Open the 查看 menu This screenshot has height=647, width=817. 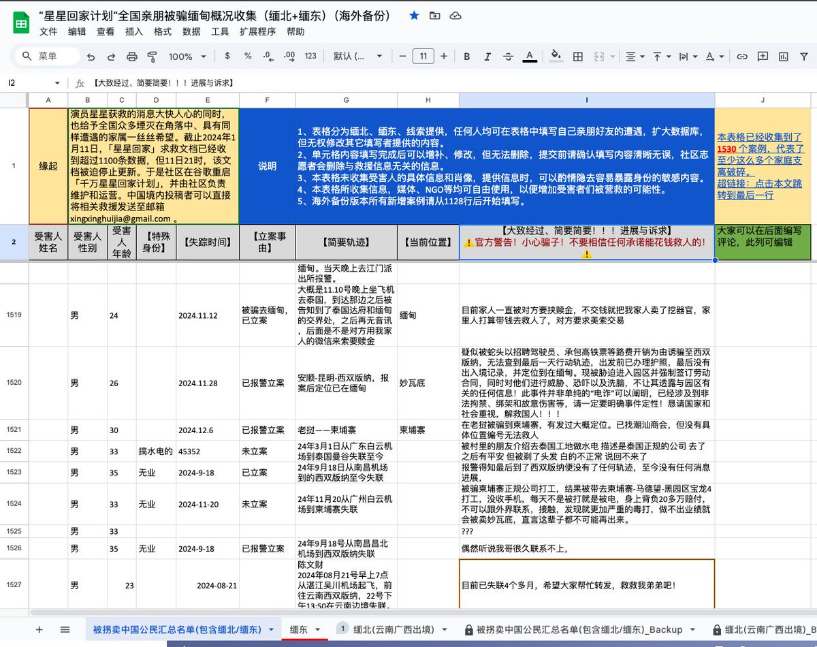click(x=106, y=31)
